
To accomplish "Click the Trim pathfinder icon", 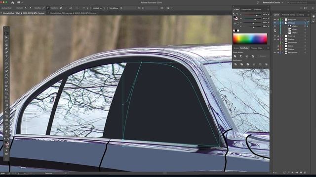I will click(241, 64).
